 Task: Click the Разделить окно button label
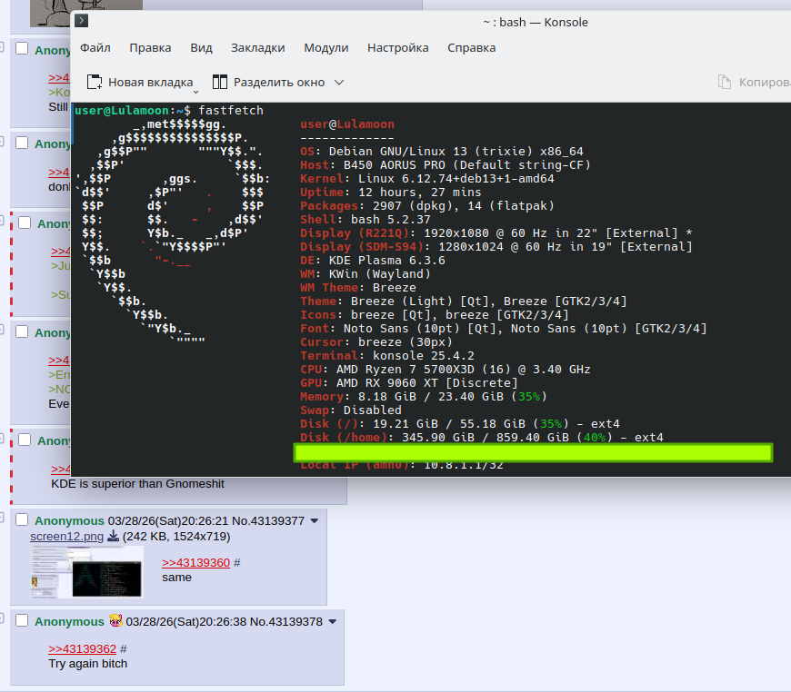279,82
